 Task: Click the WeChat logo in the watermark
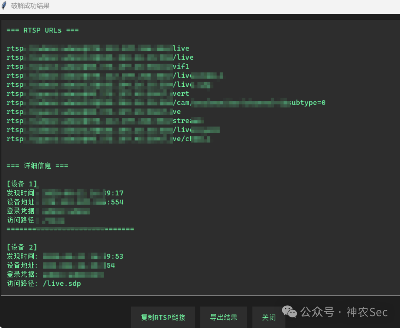289,312
